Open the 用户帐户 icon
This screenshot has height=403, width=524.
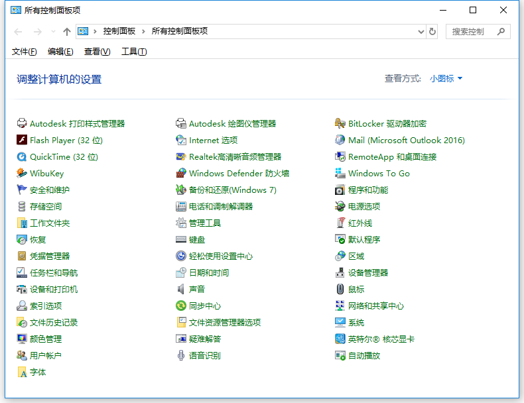pyautogui.click(x=22, y=355)
